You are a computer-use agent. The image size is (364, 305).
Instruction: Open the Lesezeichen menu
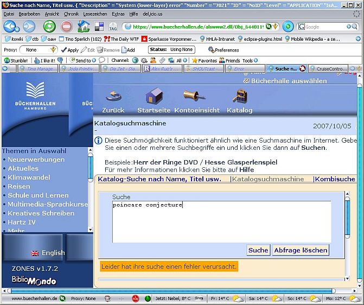95,14
